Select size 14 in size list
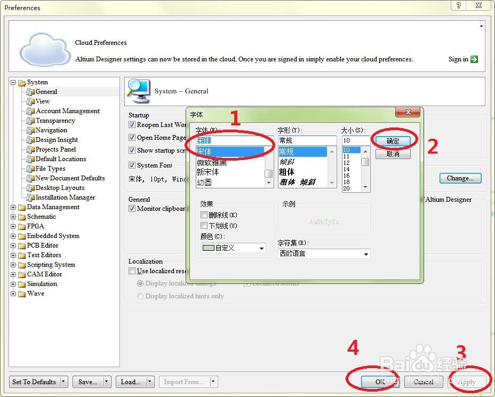Viewport: 495px width, 397px height. [347, 169]
